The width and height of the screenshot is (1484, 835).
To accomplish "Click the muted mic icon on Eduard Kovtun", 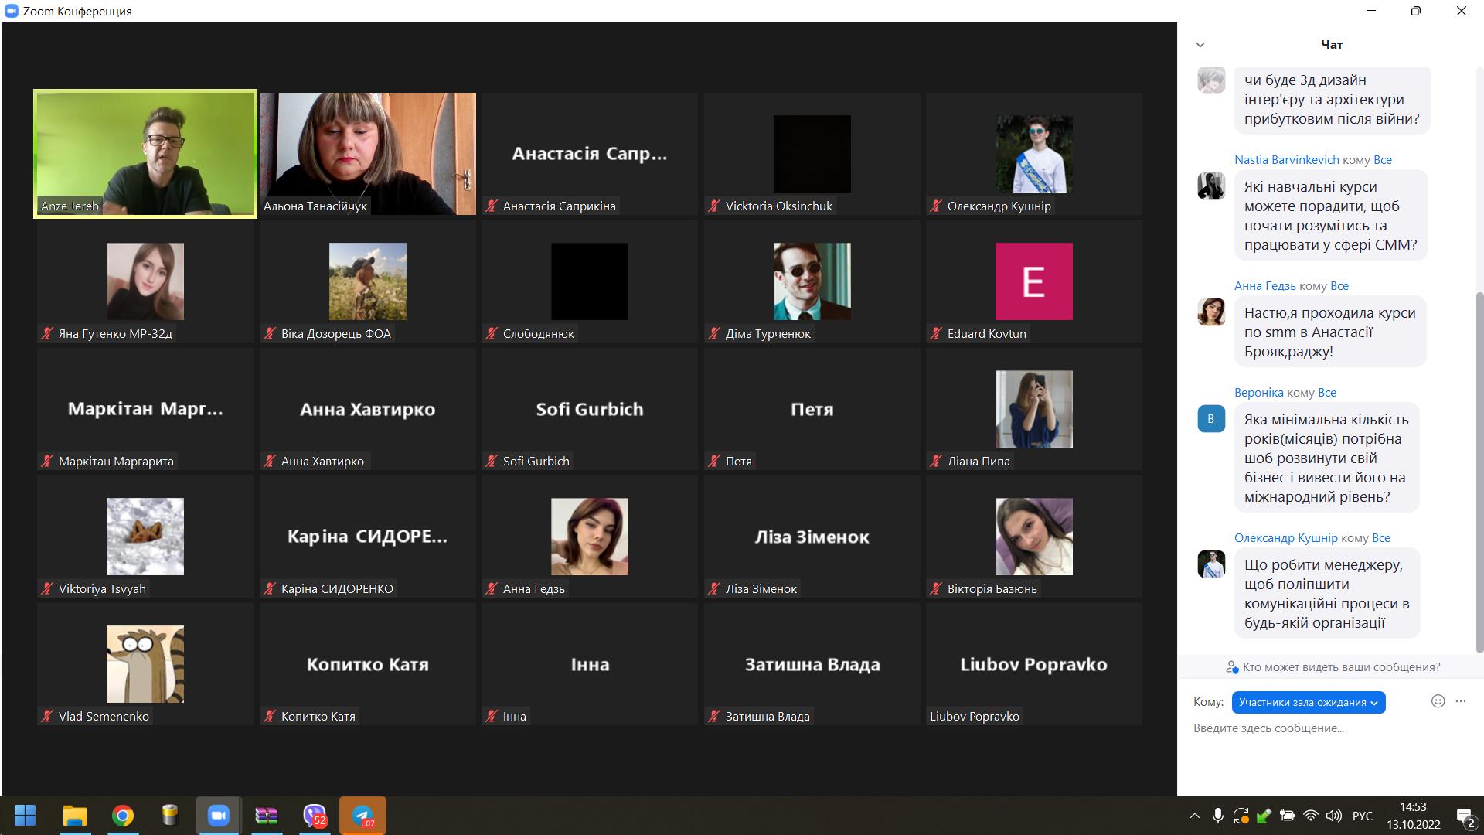I will click(936, 333).
